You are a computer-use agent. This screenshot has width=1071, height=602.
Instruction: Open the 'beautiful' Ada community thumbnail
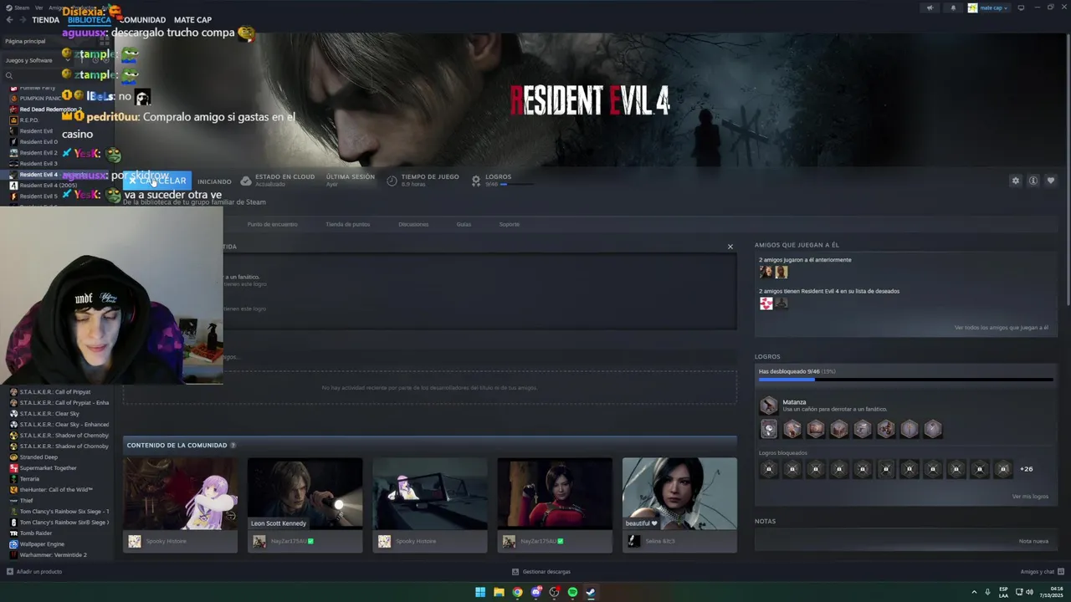[x=679, y=493]
